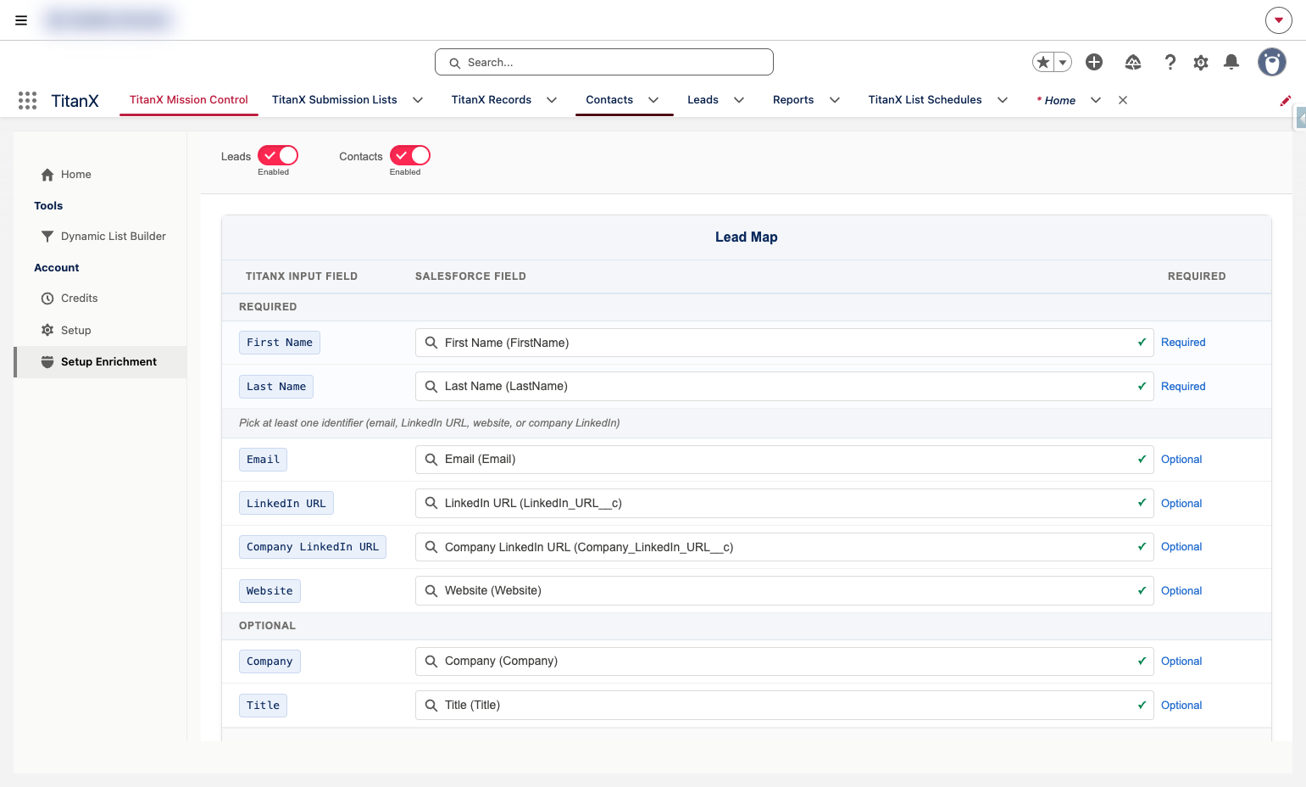This screenshot has width=1306, height=787.
Task: Switch to TitanX Mission Control tab
Action: pyautogui.click(x=189, y=100)
